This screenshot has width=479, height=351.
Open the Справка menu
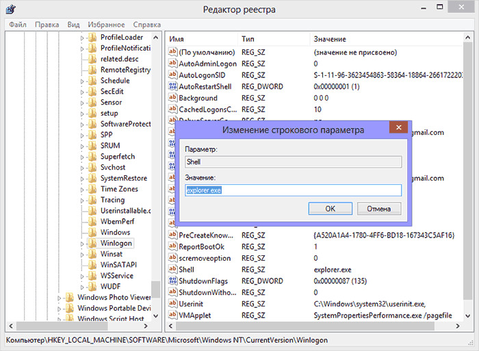147,25
